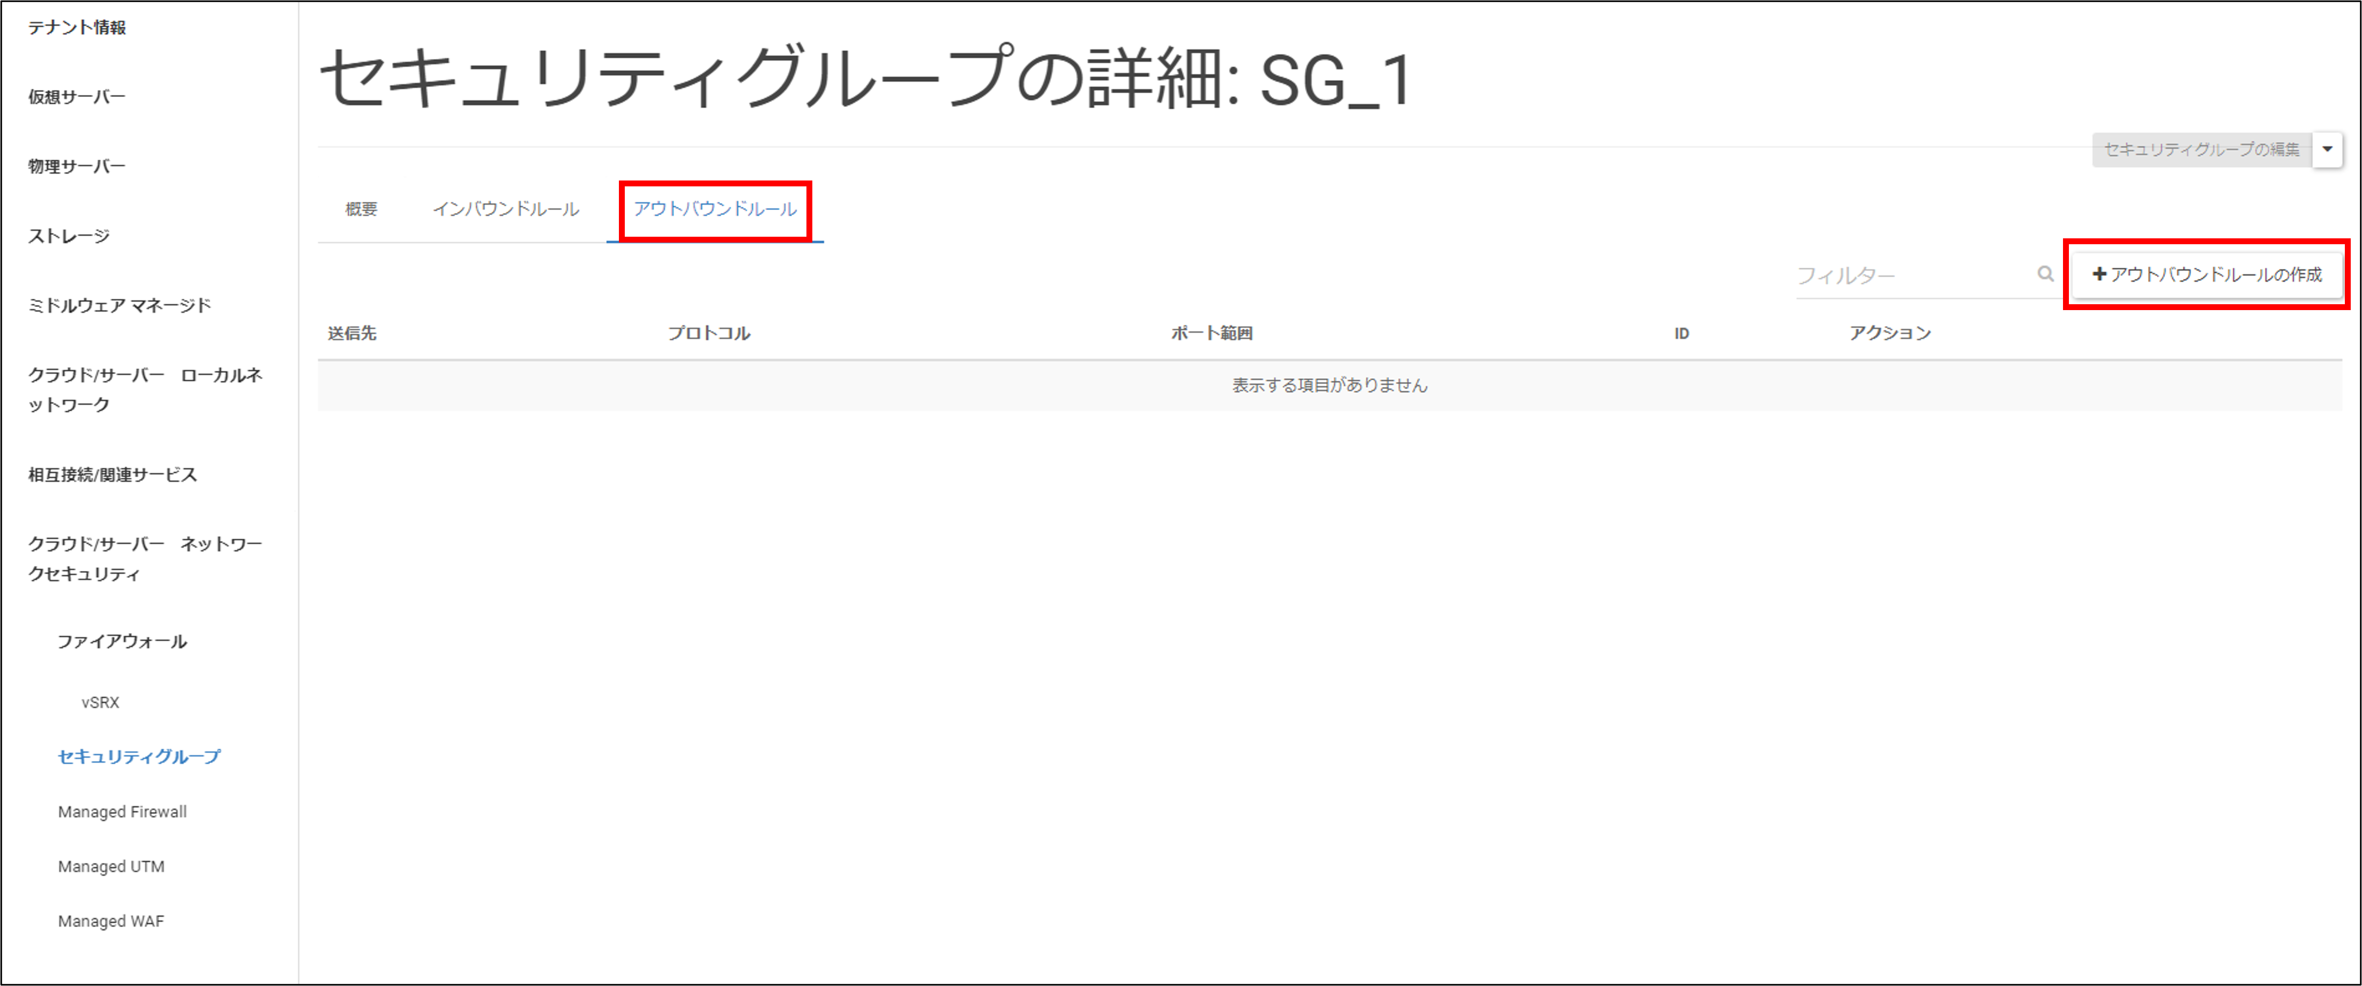Select セキュリティグループ sidebar link
Viewport: 2362px width, 986px height.
point(139,757)
